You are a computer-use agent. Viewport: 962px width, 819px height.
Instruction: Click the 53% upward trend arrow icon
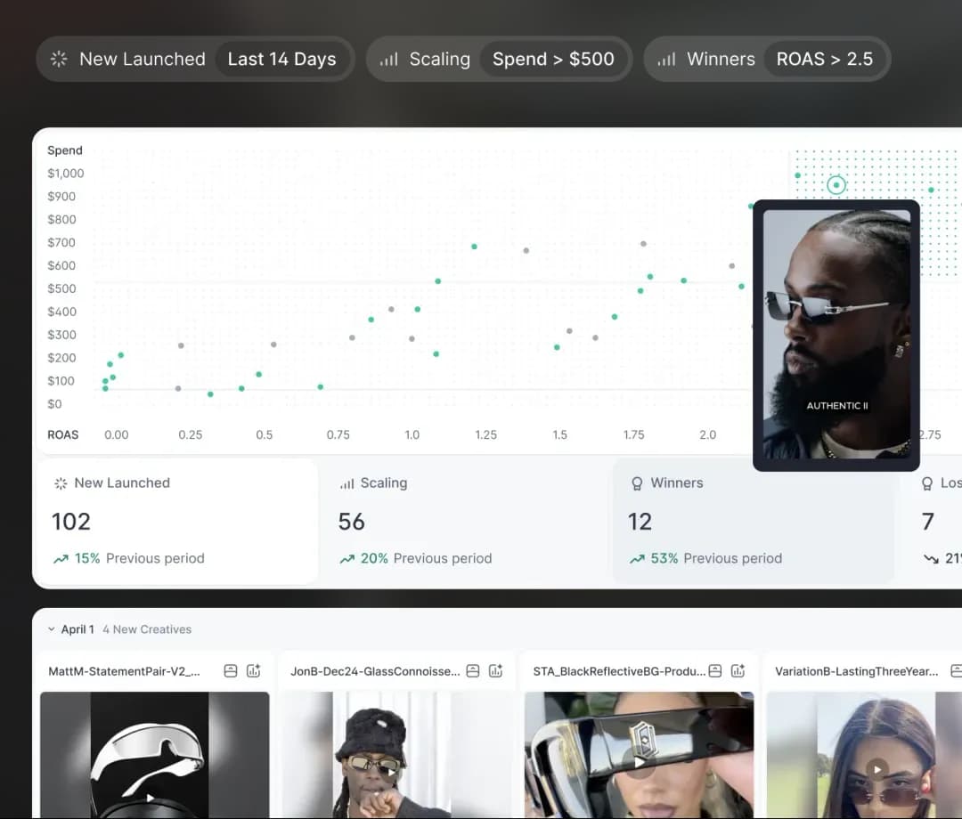pyautogui.click(x=637, y=558)
